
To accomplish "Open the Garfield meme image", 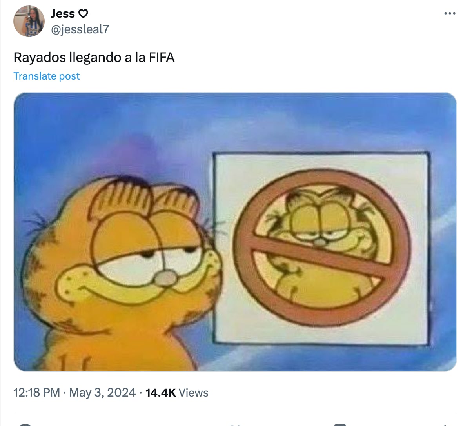I will [x=235, y=232].
